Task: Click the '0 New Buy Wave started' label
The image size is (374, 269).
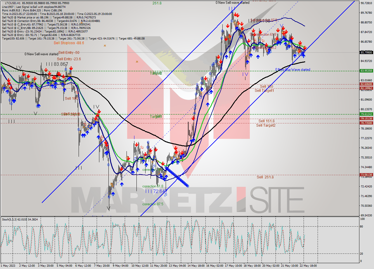Action: coord(292,70)
